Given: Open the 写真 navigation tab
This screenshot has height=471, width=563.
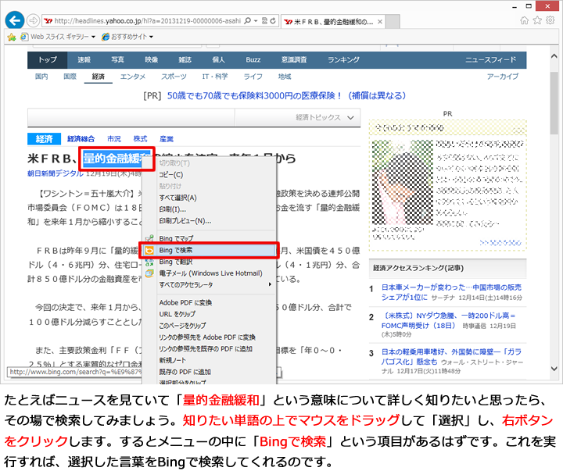Looking at the screenshot, I should [x=117, y=60].
